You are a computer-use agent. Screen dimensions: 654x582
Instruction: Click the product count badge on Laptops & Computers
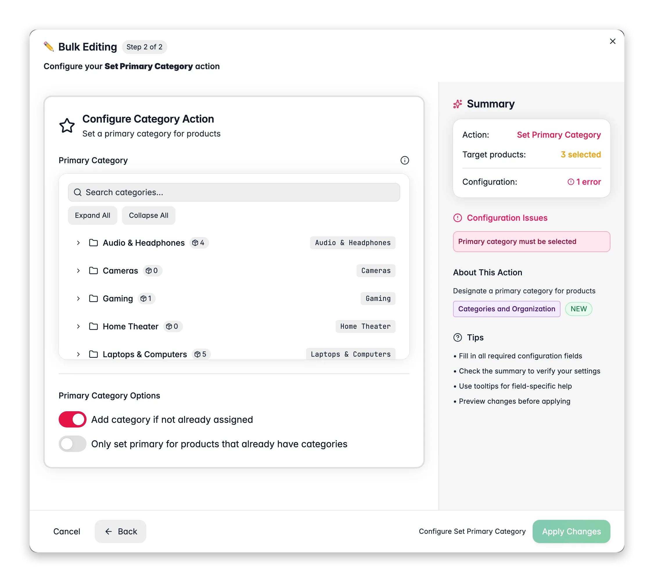tap(201, 354)
